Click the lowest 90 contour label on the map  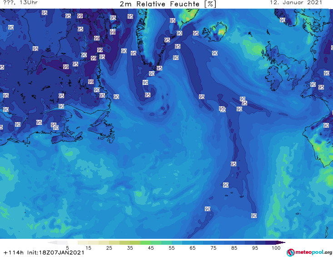click(x=254, y=216)
